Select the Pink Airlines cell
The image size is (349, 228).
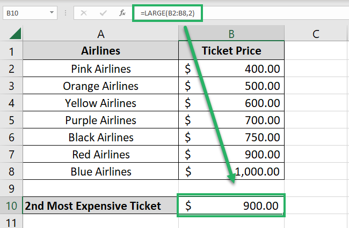(x=100, y=69)
